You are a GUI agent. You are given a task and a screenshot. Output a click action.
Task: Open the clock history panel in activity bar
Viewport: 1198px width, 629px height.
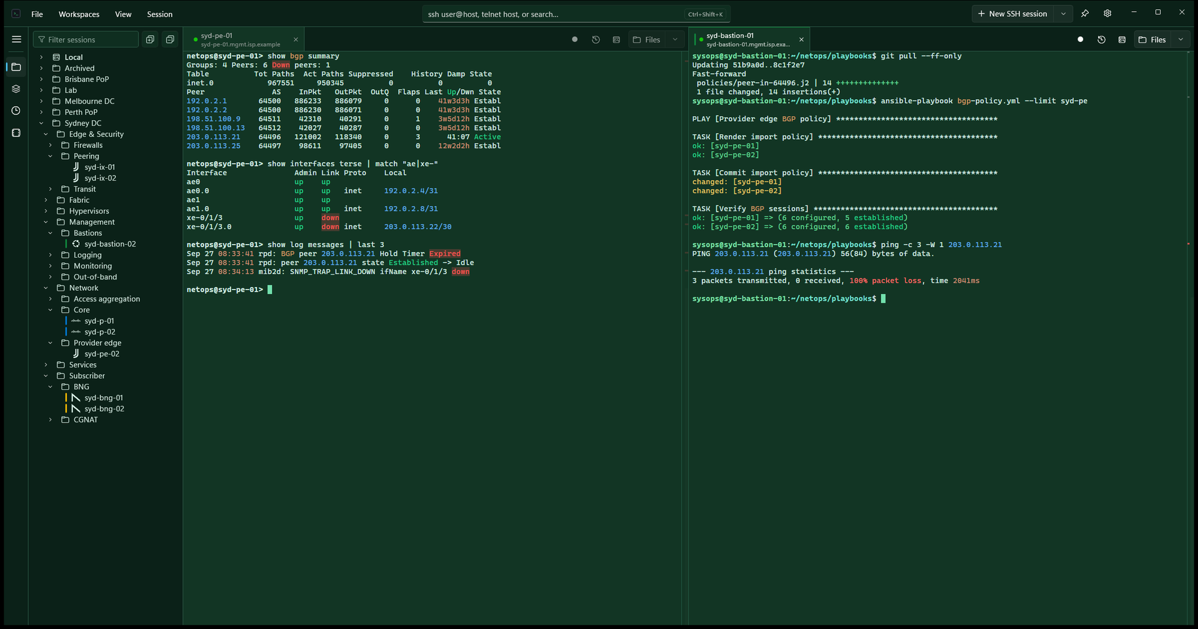16,110
